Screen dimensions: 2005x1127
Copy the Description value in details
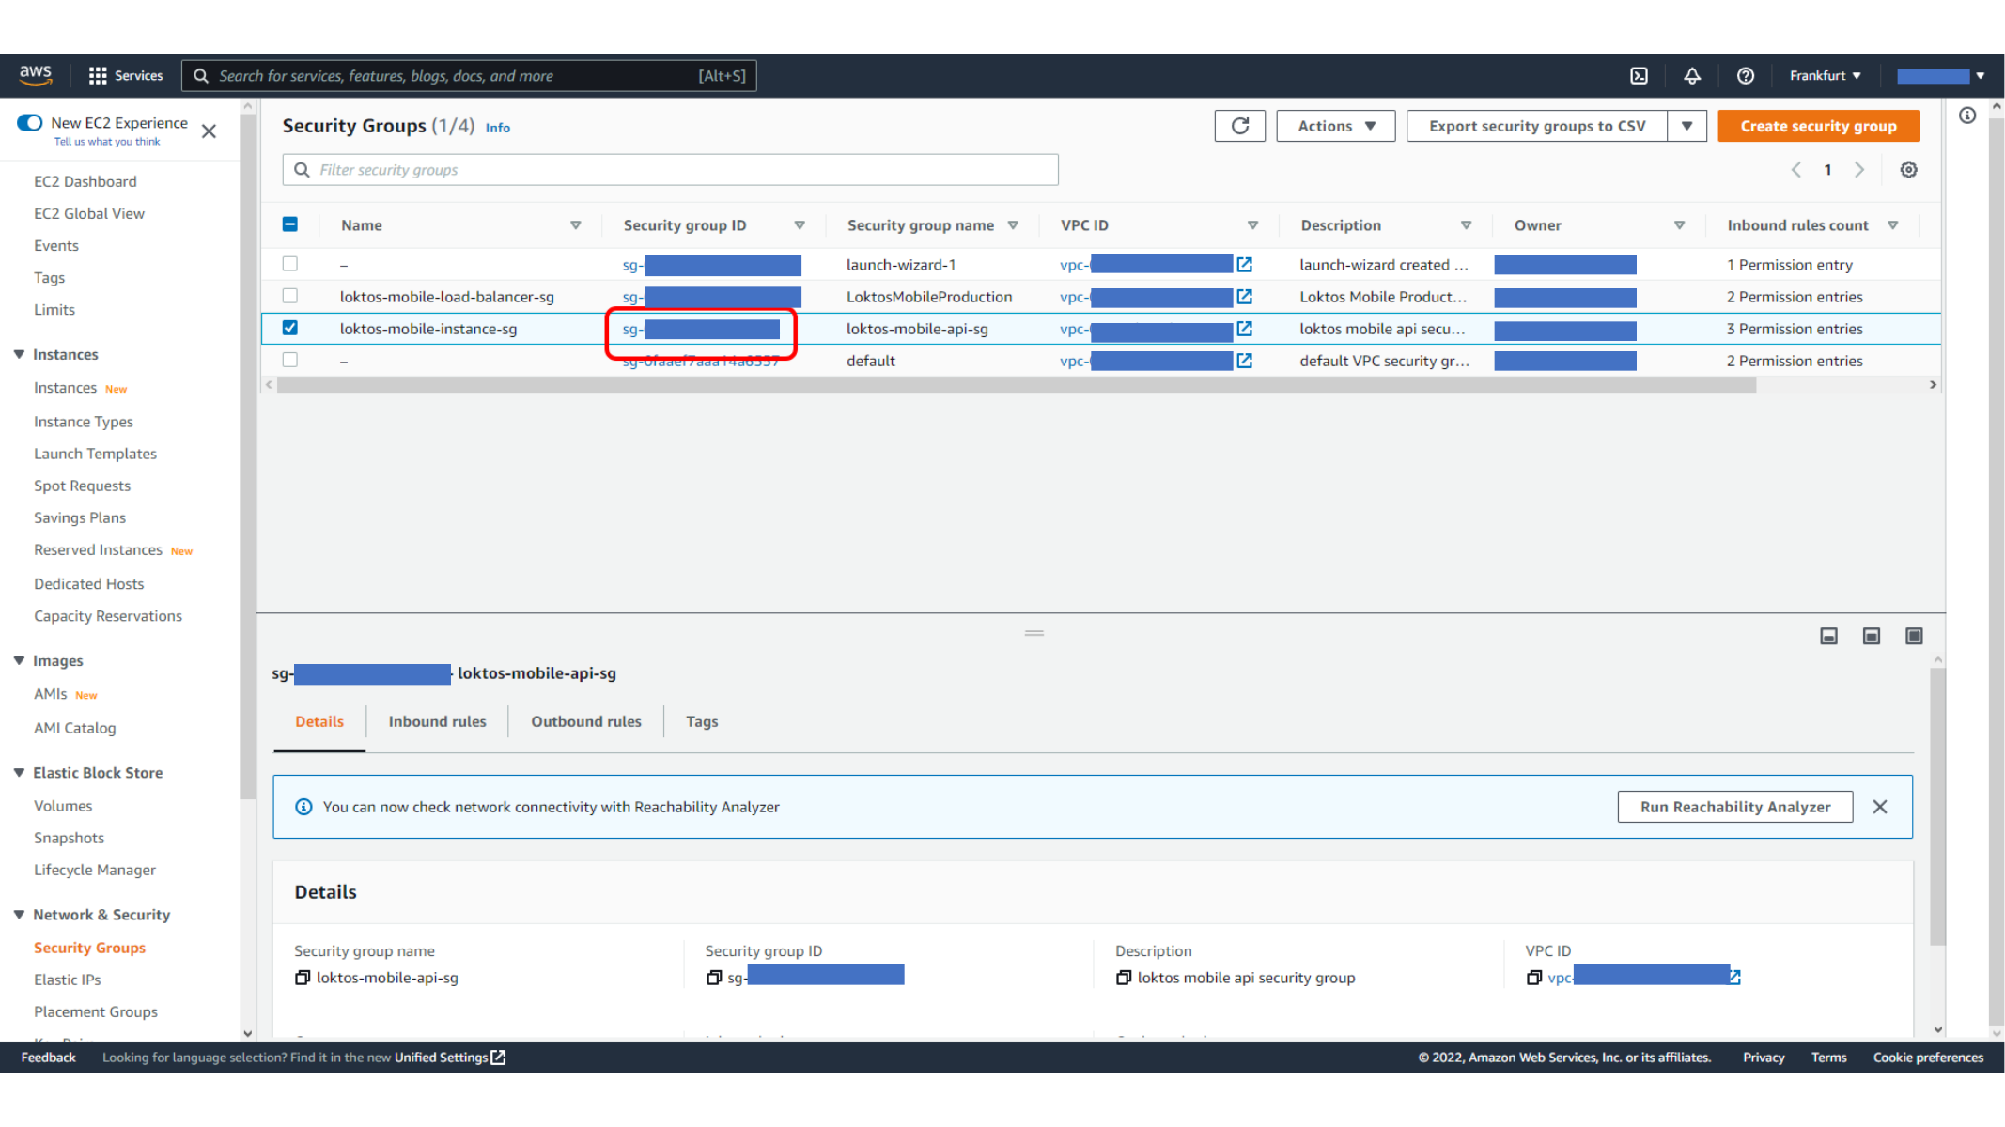point(1124,978)
